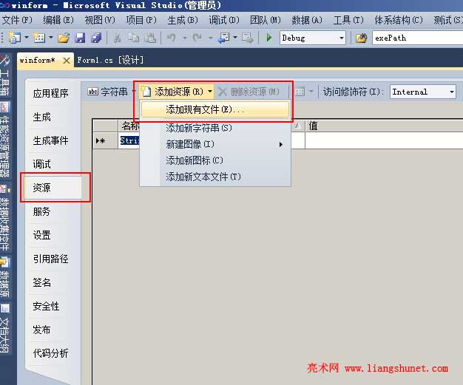
Task: Expand the New Image submenu arrow
Action: [281, 144]
